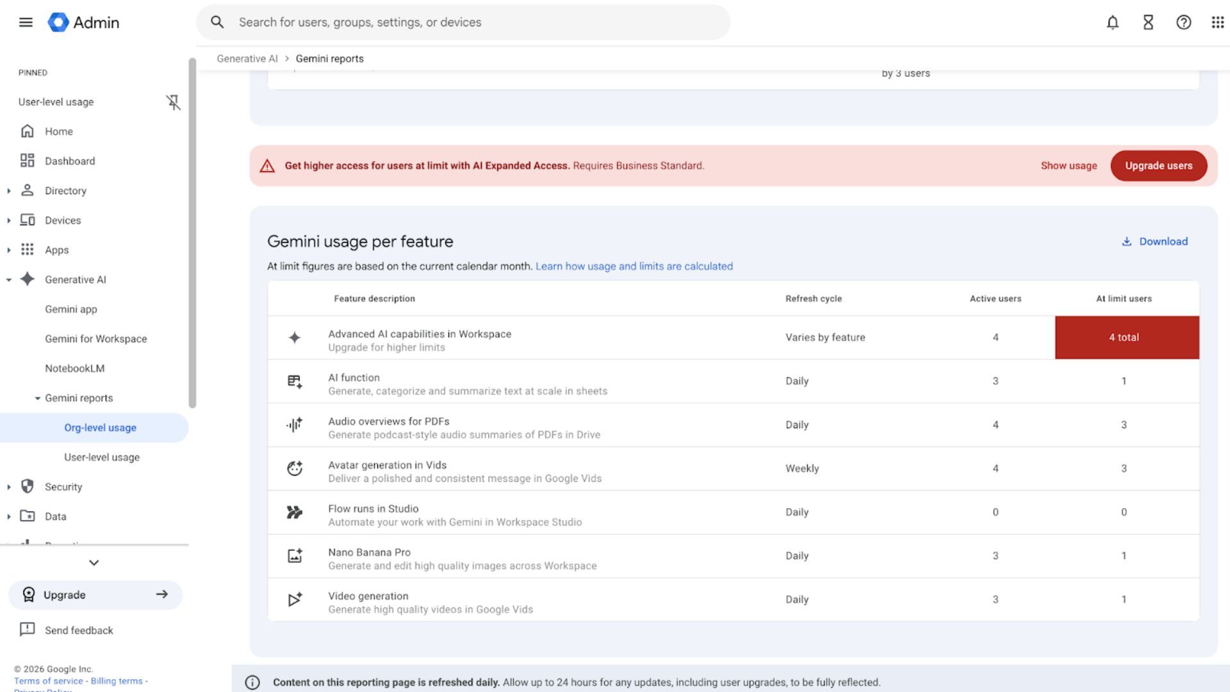Click the red 4 total cell
The width and height of the screenshot is (1230, 692).
(1127, 337)
